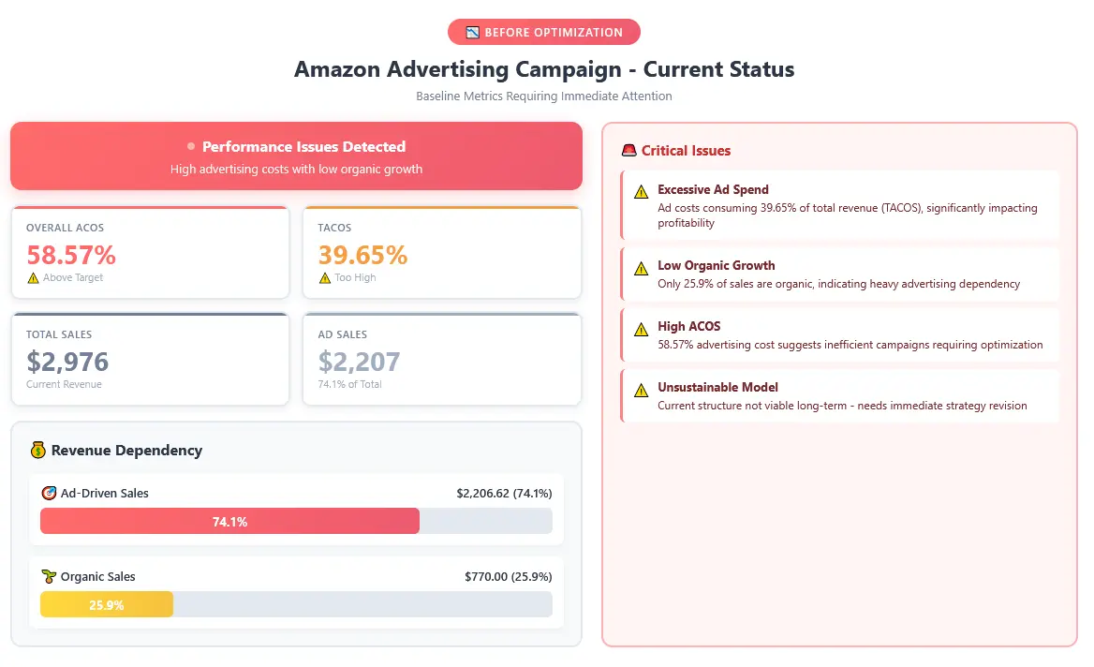Click the warning icon beside Unsustainable Model
The image size is (1094, 667).
641,390
